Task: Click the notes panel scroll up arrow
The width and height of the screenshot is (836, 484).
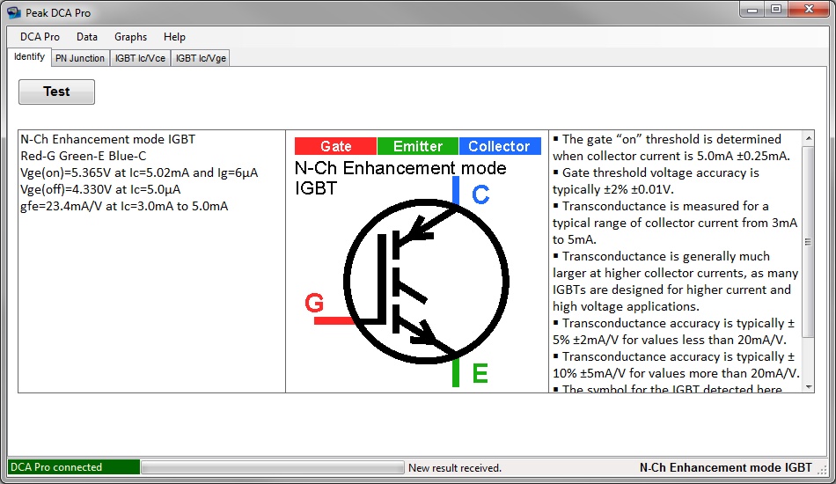Action: [808, 138]
